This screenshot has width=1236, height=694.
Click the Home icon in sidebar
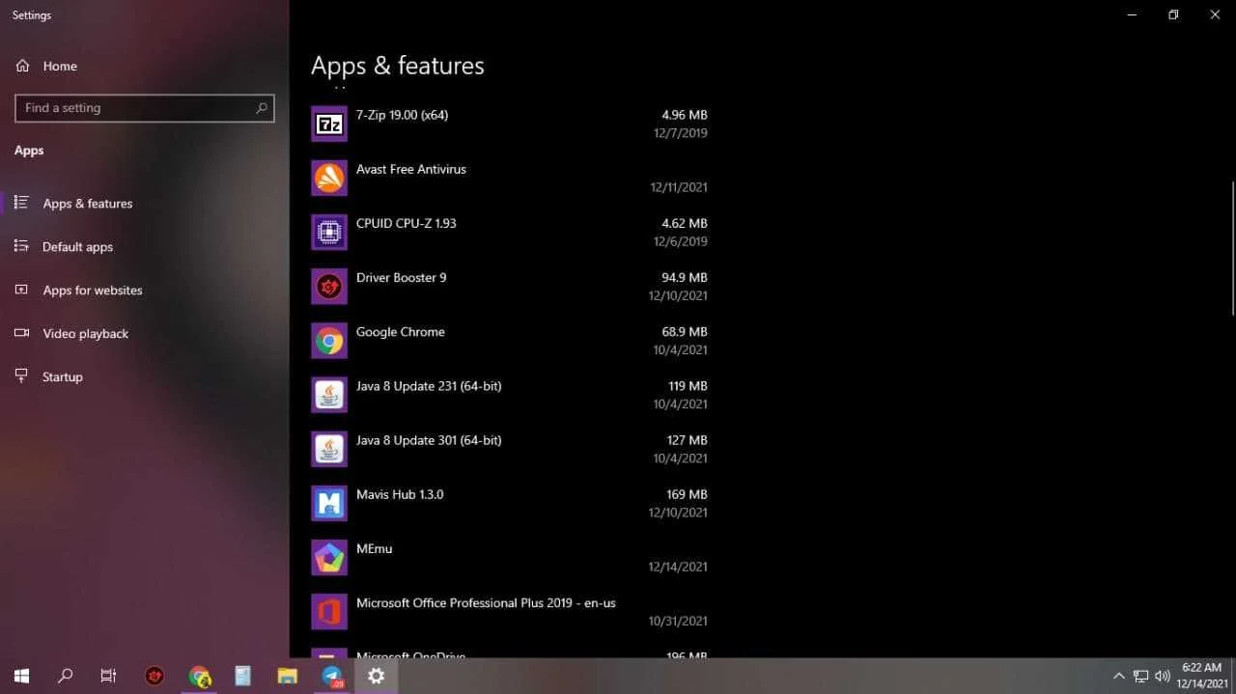[22, 66]
